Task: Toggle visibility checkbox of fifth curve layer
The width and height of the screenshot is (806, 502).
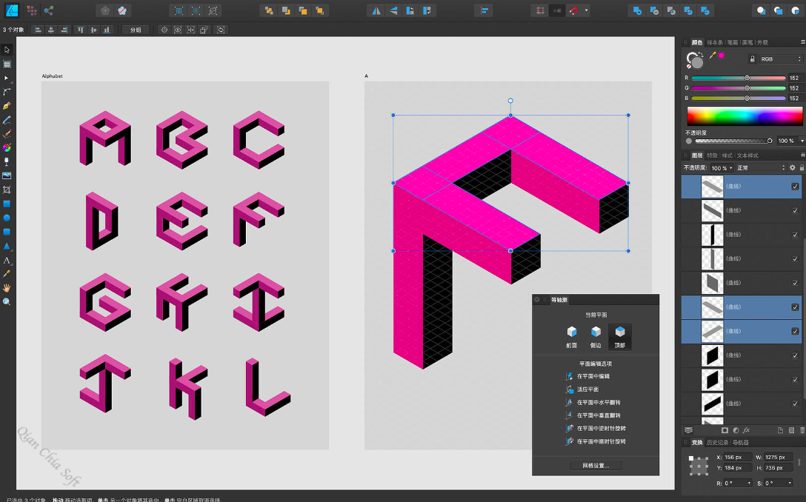Action: pyautogui.click(x=795, y=283)
